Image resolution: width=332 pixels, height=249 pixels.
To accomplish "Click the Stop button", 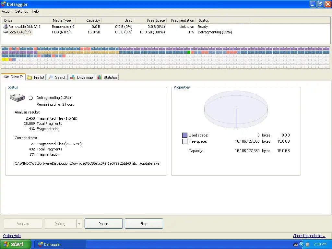I will point(144,224).
